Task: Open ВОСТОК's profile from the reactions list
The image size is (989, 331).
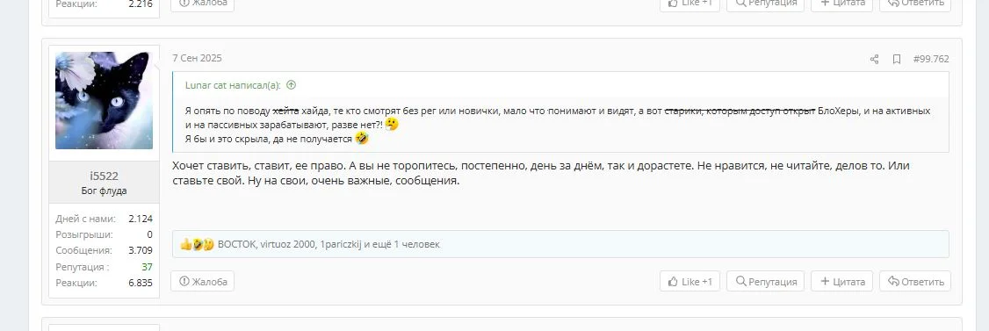Action: click(236, 245)
